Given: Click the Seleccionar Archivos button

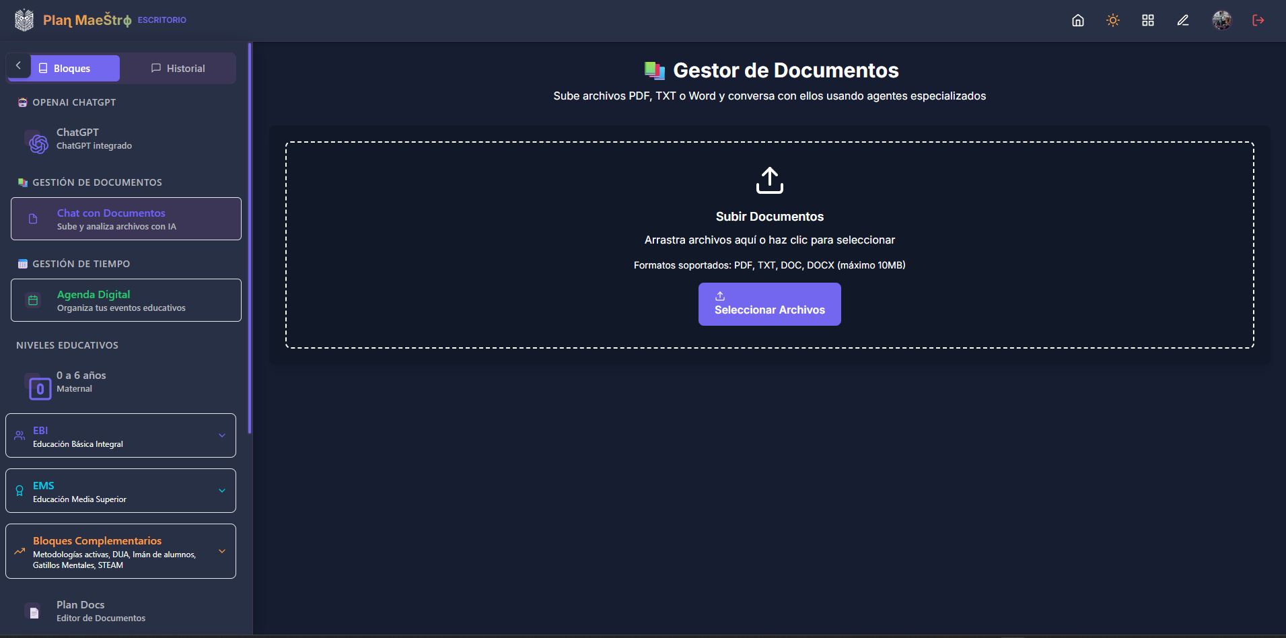Looking at the screenshot, I should click(769, 304).
